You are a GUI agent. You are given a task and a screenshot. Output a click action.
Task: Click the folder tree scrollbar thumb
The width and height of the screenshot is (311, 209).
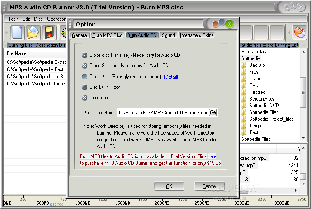click(303, 92)
